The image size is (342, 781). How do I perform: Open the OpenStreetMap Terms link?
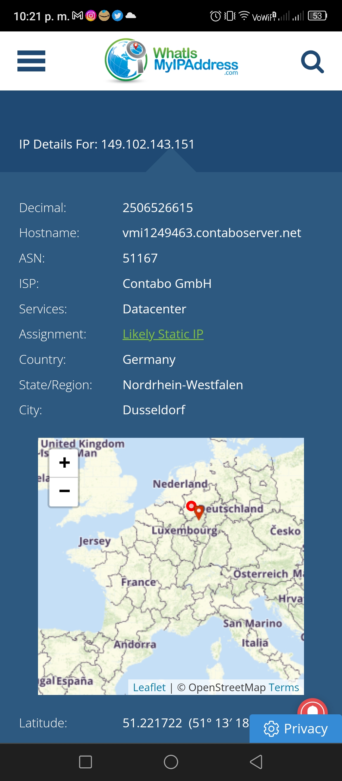coord(284,687)
